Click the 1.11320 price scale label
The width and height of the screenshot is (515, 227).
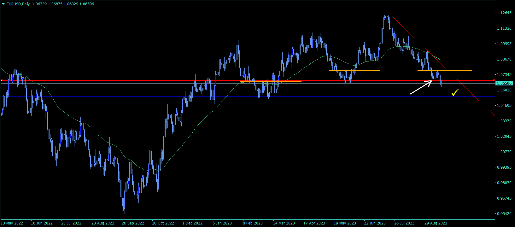click(x=504, y=28)
